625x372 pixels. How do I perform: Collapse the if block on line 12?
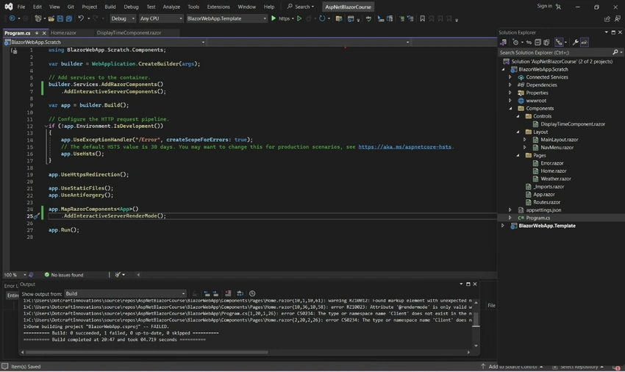[46, 126]
